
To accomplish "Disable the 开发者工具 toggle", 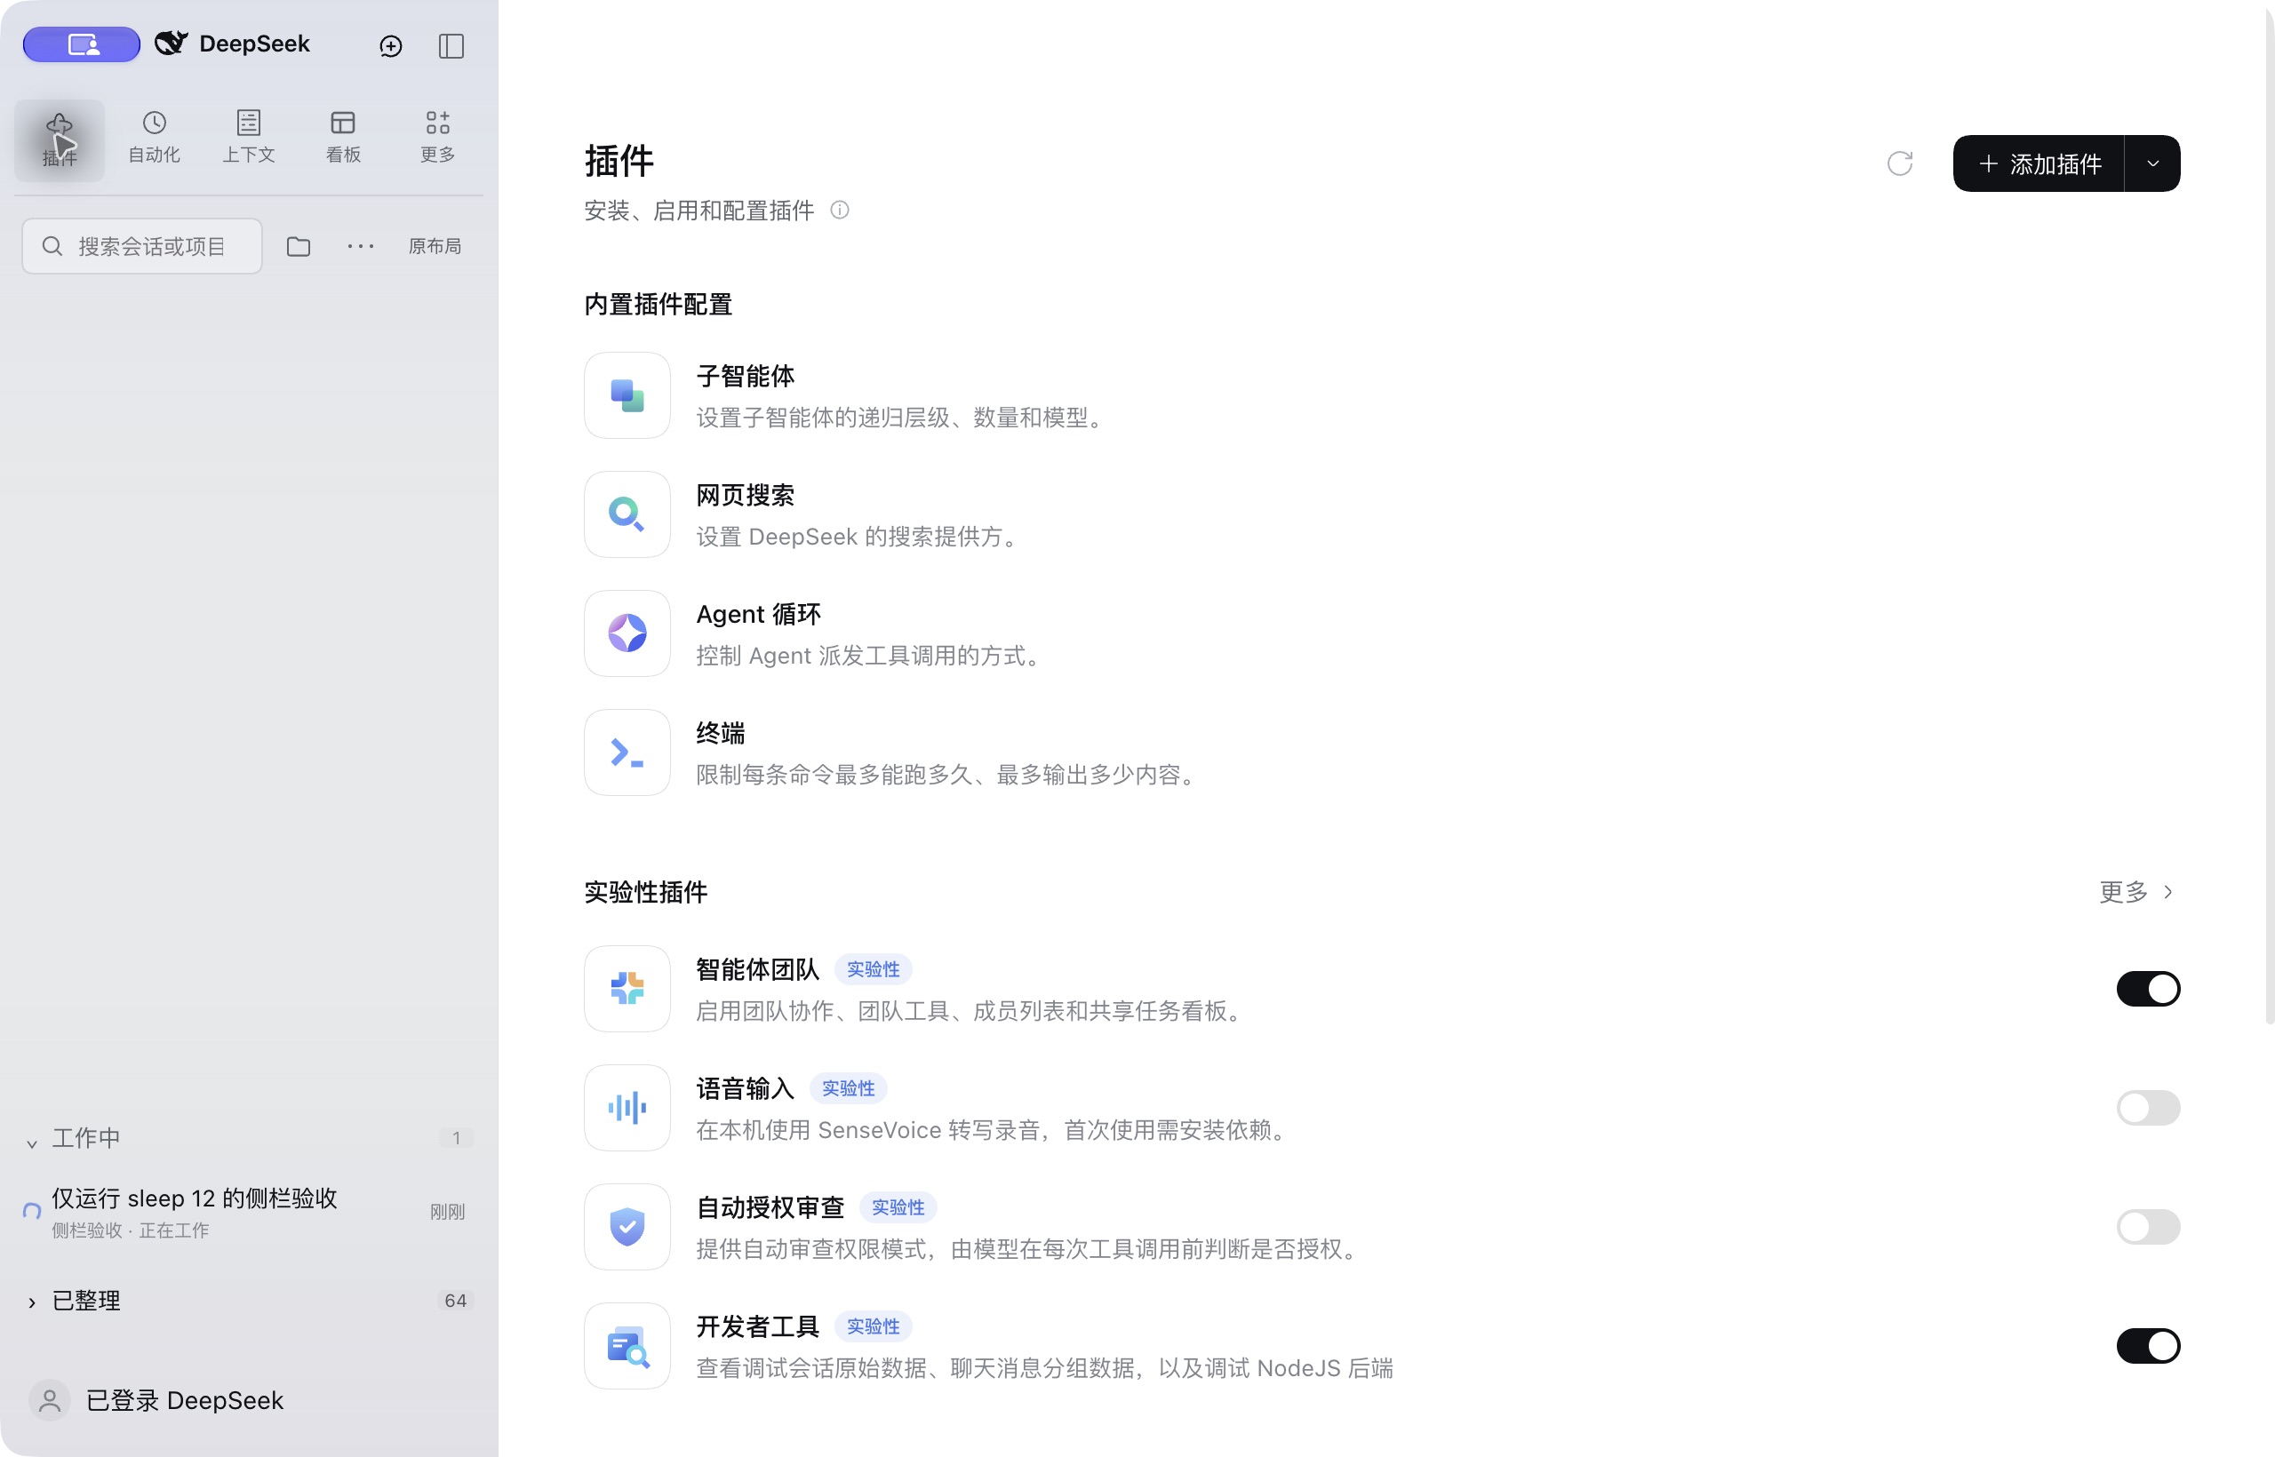I will click(x=2148, y=1346).
